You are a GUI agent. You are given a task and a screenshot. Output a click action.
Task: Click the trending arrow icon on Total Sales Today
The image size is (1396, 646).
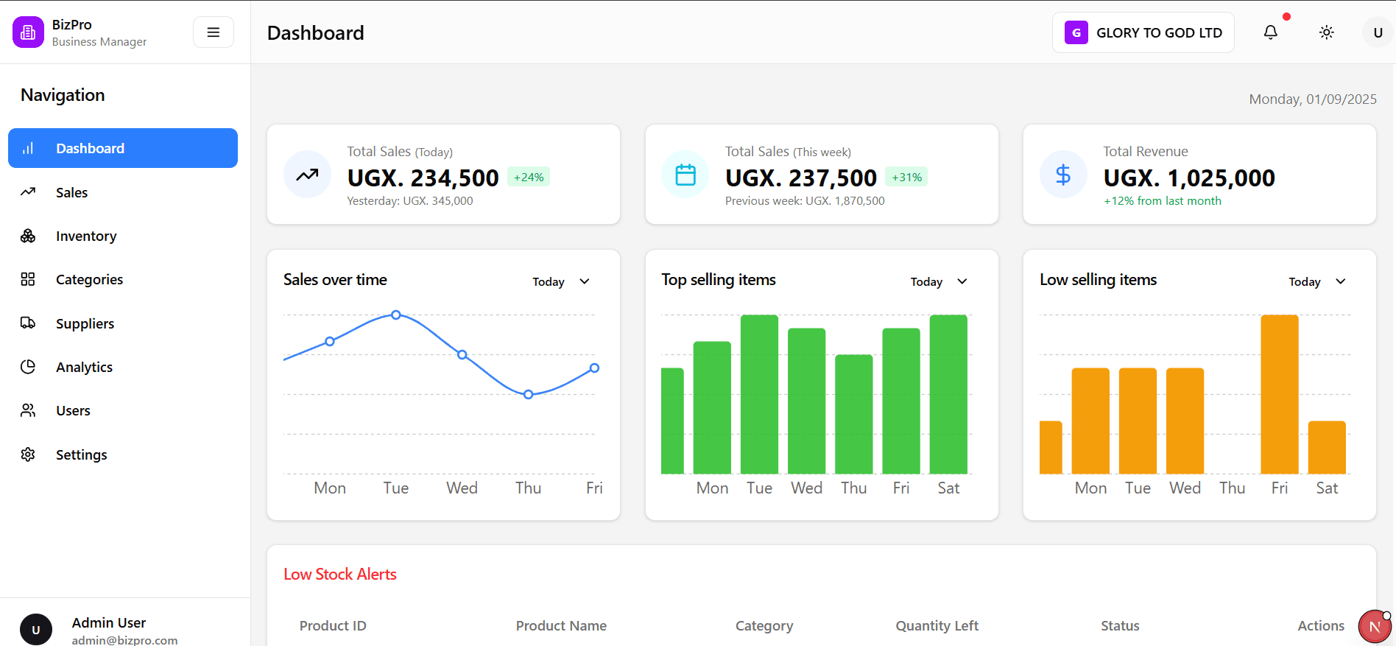[307, 175]
